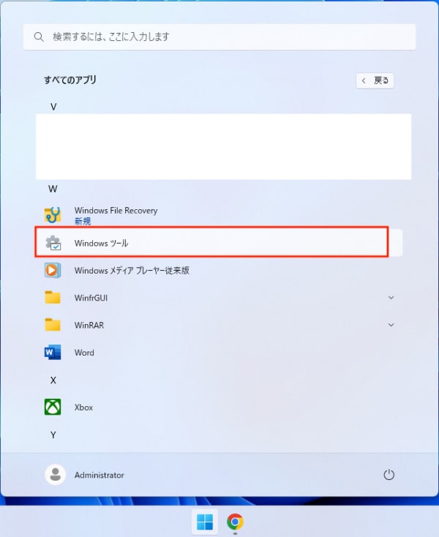
Task: Select the WinfrGUI folder name
Action: pyautogui.click(x=91, y=298)
